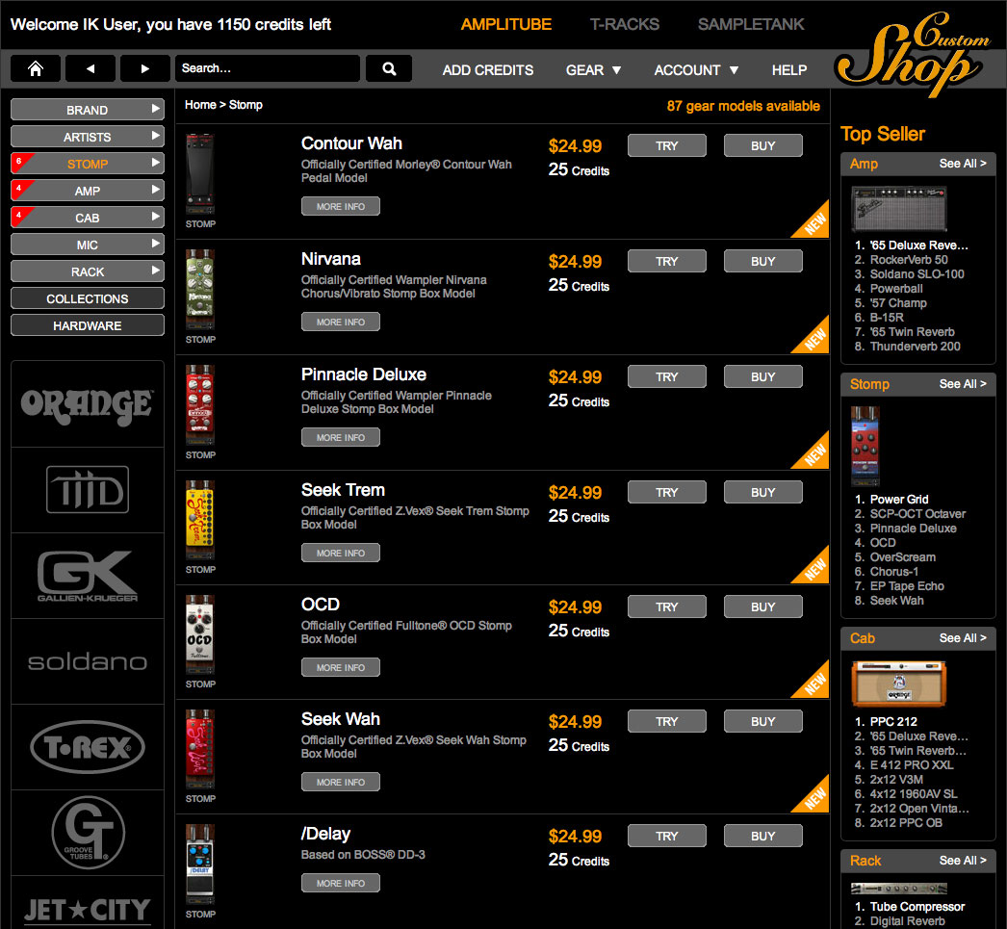Expand the Brand category

click(88, 110)
